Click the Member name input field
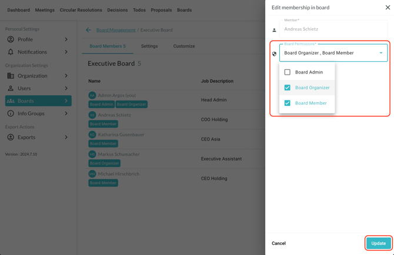 332,29
